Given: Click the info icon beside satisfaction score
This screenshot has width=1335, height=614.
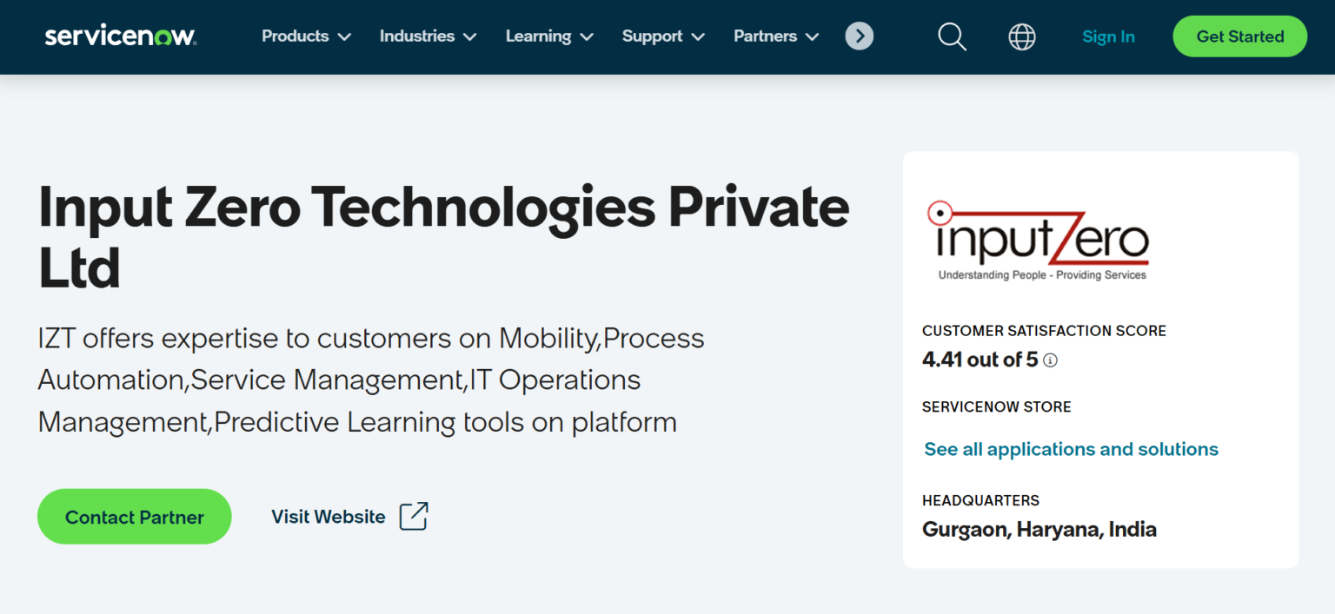Looking at the screenshot, I should [1050, 360].
